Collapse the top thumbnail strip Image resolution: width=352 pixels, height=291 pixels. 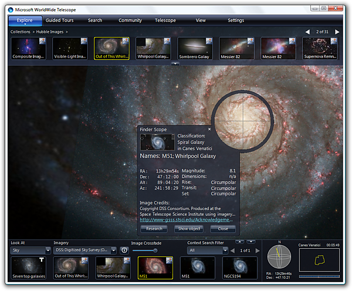[x=174, y=63]
